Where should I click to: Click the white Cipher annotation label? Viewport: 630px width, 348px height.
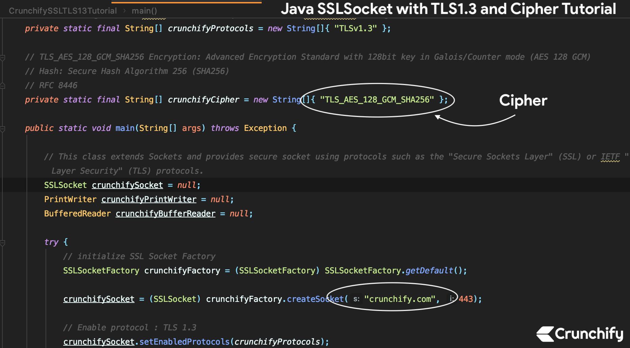coord(523,100)
